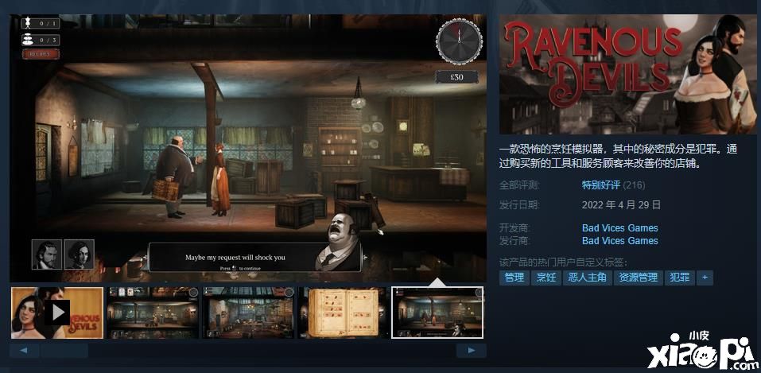Click the review count (216)
The height and width of the screenshot is (373, 761).
(x=635, y=185)
